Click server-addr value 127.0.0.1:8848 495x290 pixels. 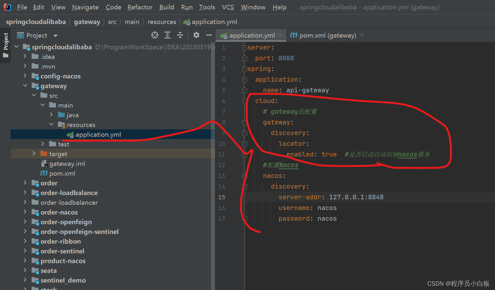coord(356,197)
